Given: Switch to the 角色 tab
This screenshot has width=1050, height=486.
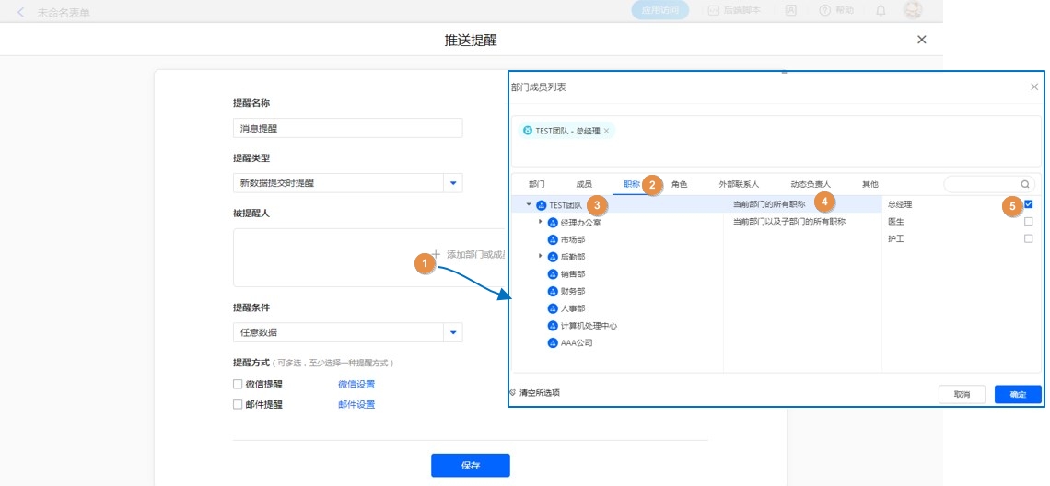Looking at the screenshot, I should (679, 184).
